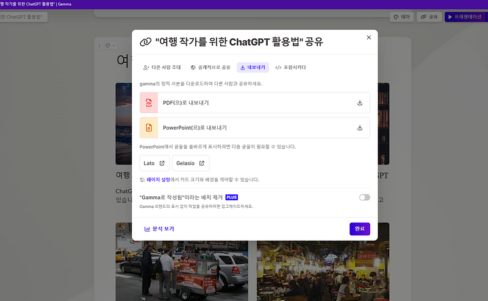This screenshot has width=488, height=301.
Task: Click the card options dots icon behind dialog
Action: (99, 46)
